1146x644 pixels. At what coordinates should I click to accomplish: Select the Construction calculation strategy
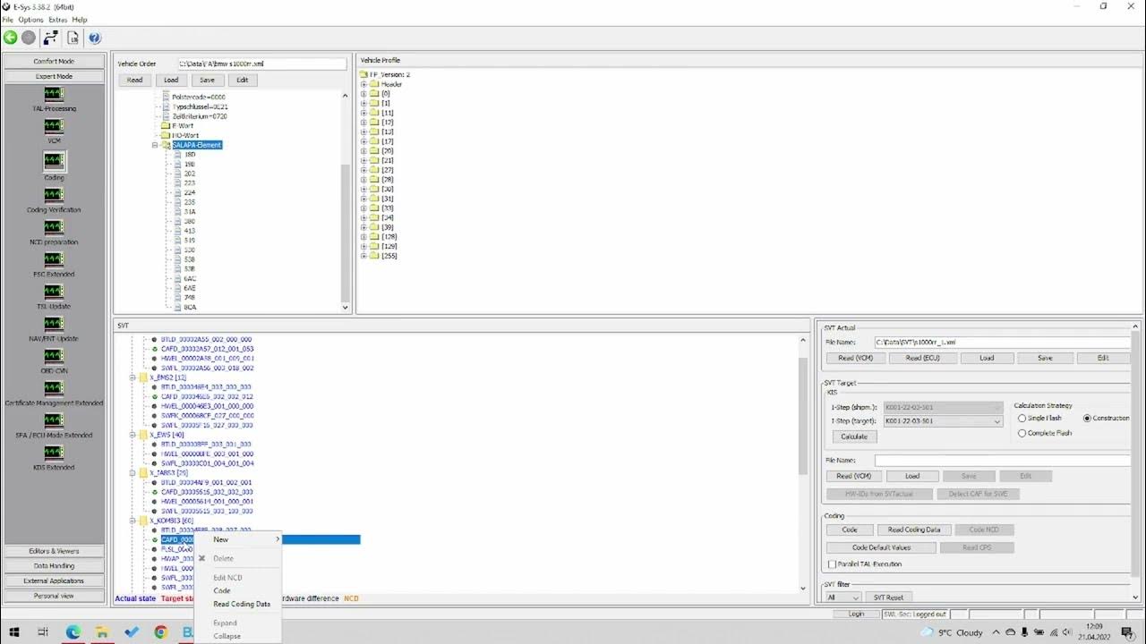[1087, 419]
